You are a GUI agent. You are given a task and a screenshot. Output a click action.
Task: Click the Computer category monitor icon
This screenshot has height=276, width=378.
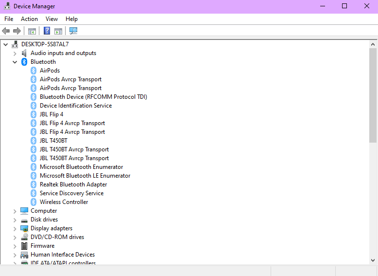point(24,211)
